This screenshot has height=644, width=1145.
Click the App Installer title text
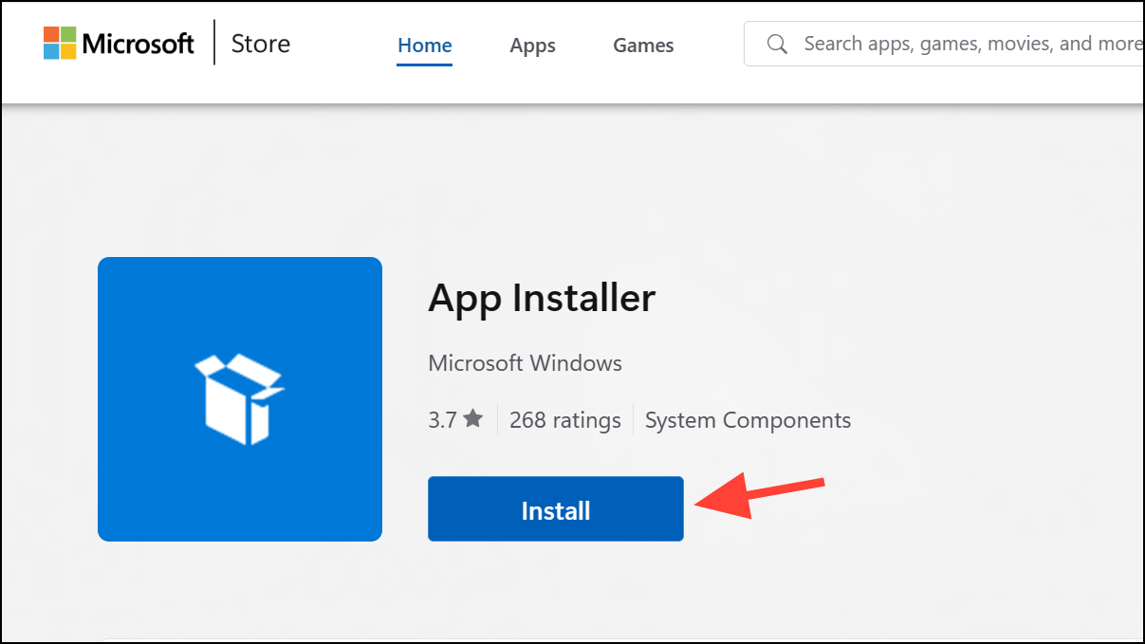542,298
